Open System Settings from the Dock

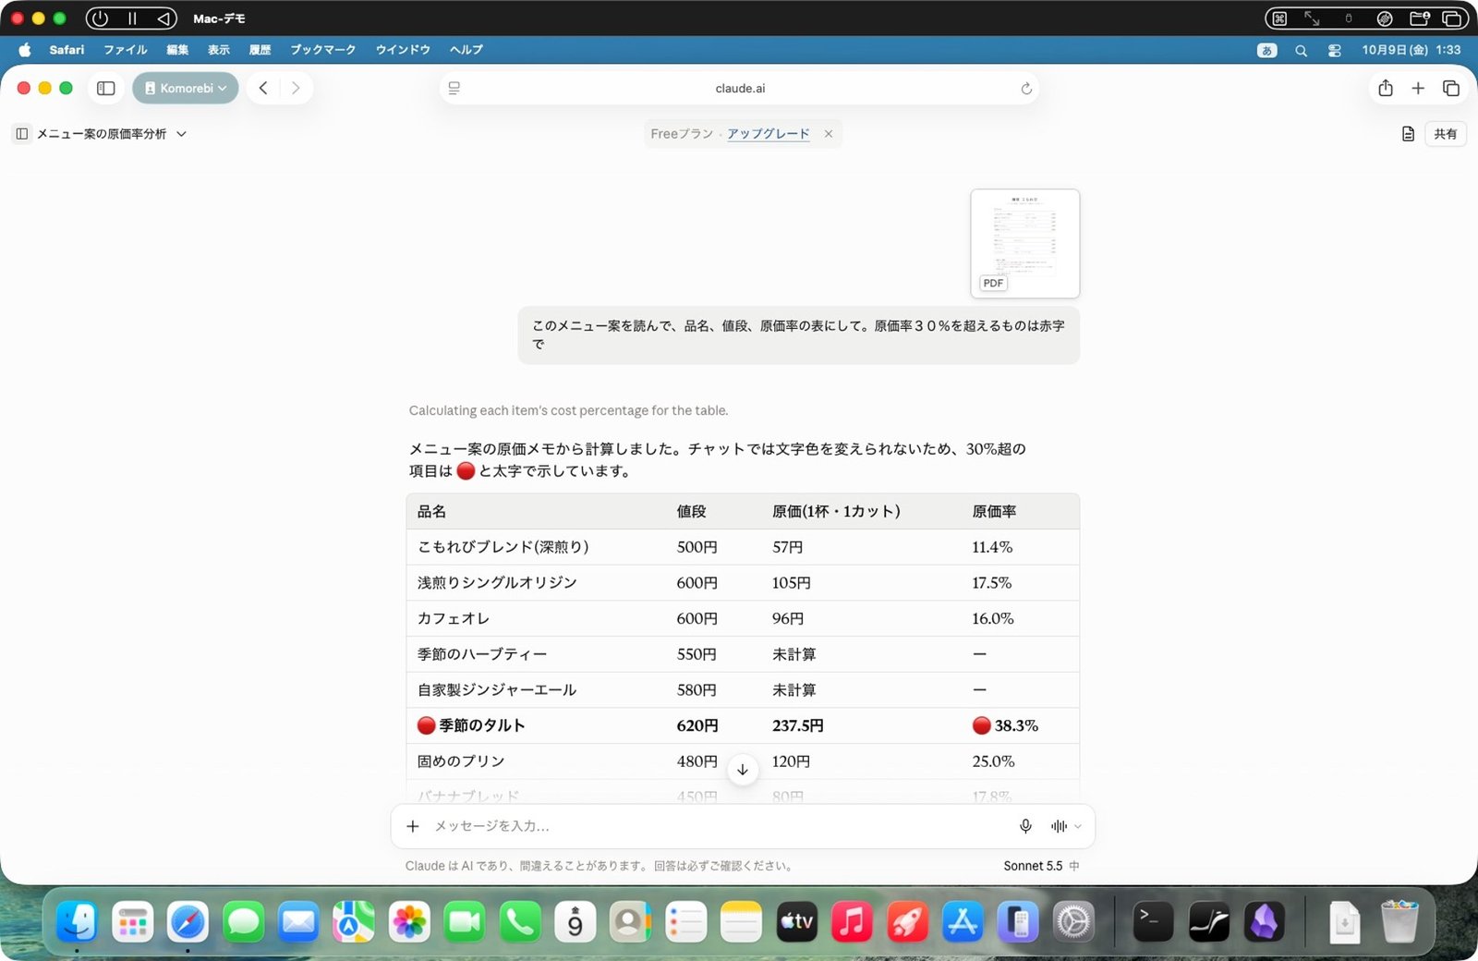pos(1073,922)
